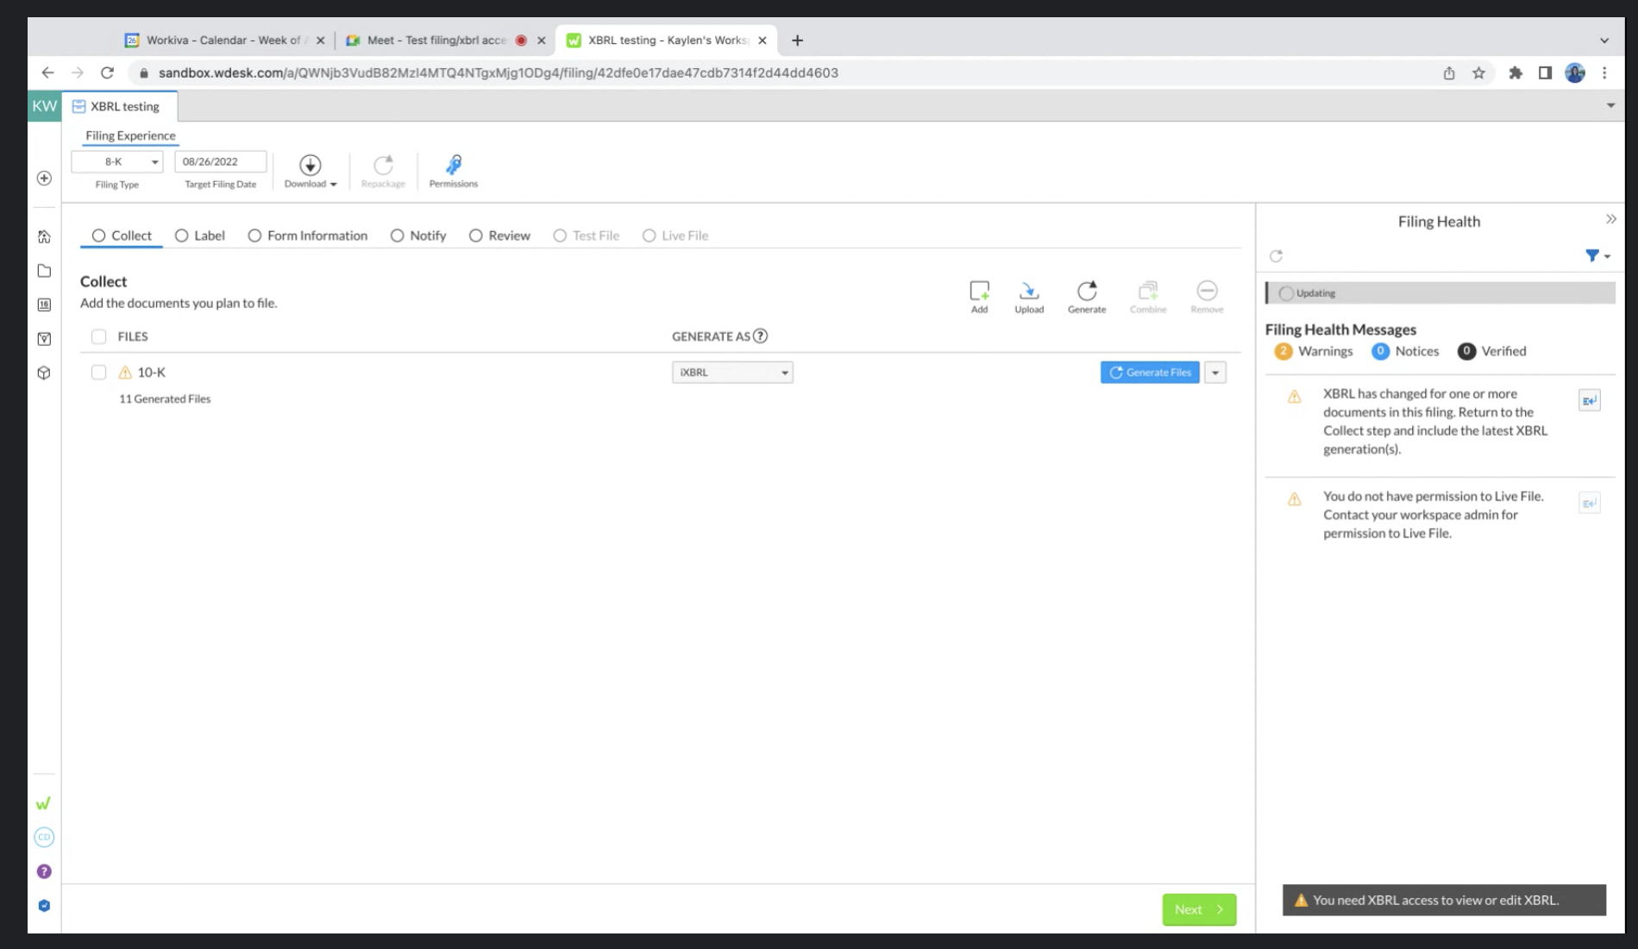Image resolution: width=1638 pixels, height=949 pixels.
Task: Switch to Workiva Calendar browser tab
Action: (223, 41)
